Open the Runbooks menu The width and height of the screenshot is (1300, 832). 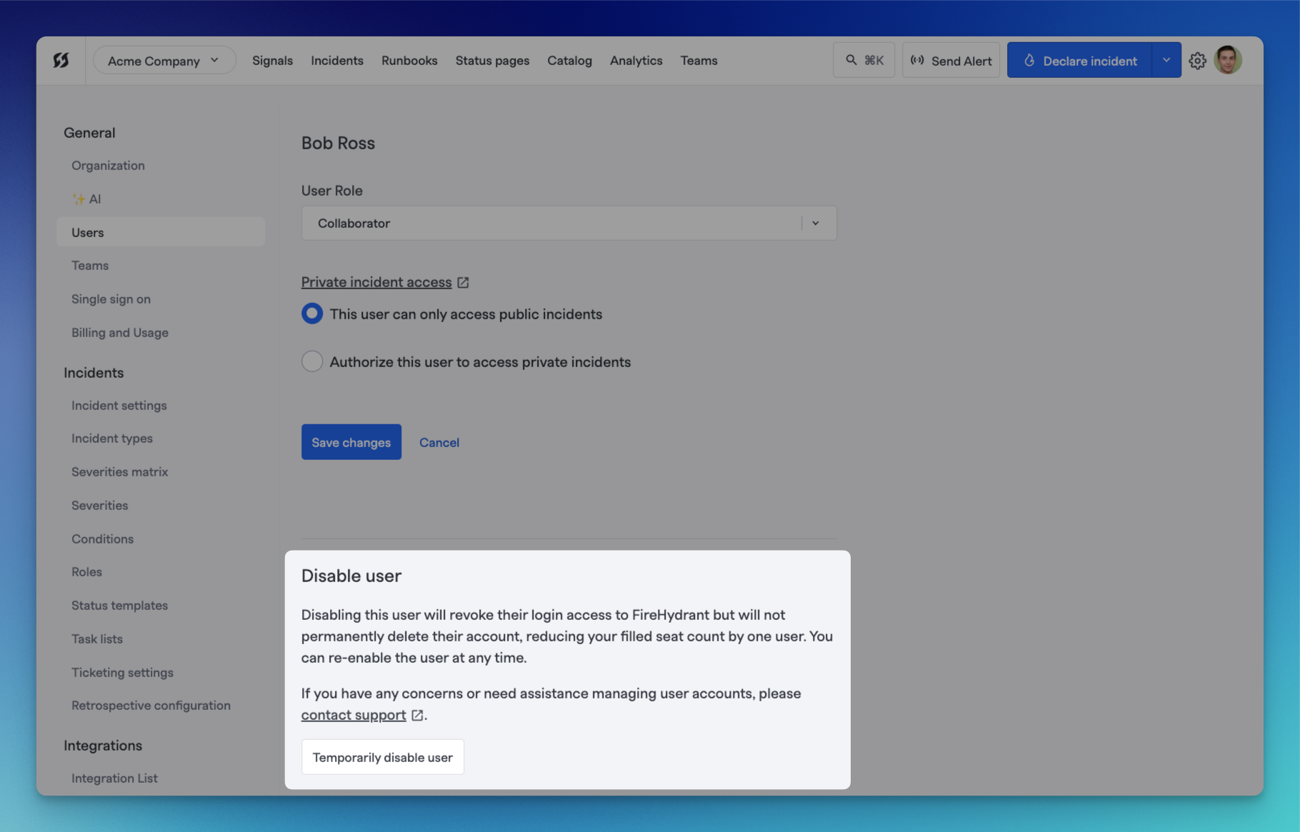point(409,61)
